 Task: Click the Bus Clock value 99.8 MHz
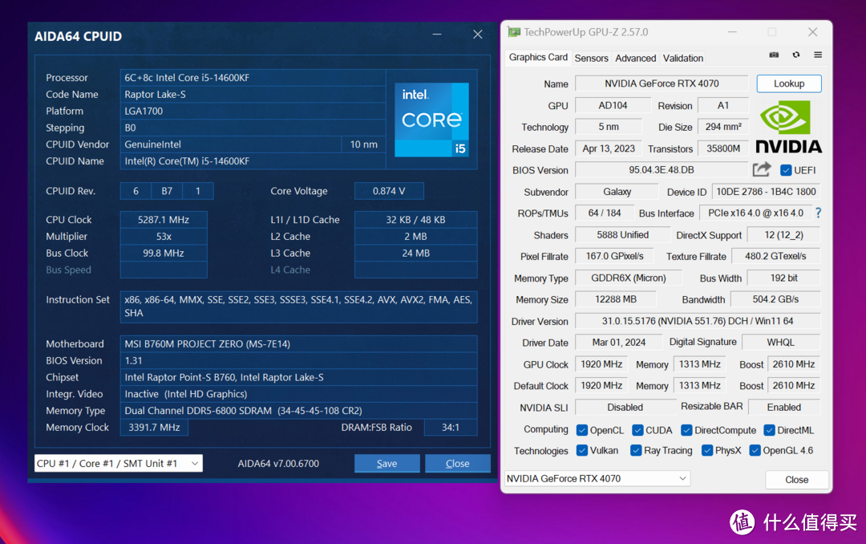(x=164, y=253)
